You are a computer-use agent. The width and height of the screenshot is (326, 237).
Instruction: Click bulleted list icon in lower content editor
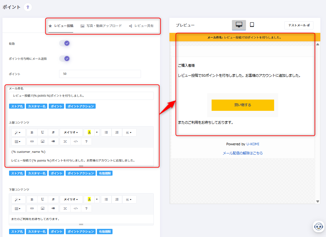(x=106, y=199)
